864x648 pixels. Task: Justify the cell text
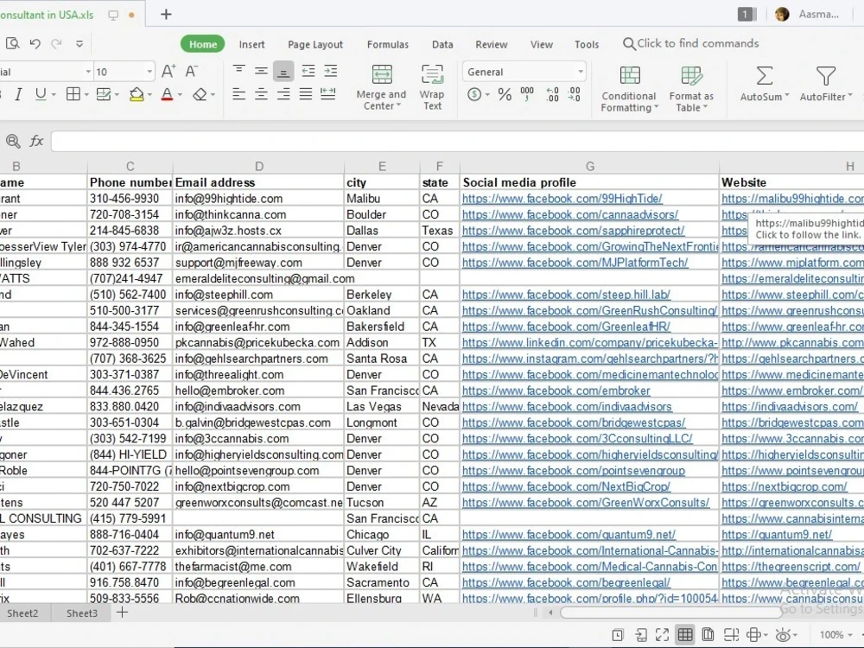306,94
